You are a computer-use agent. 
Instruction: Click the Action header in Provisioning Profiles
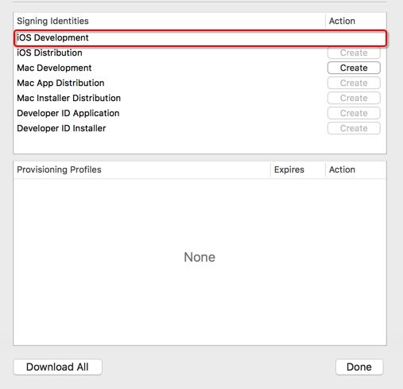(356, 169)
